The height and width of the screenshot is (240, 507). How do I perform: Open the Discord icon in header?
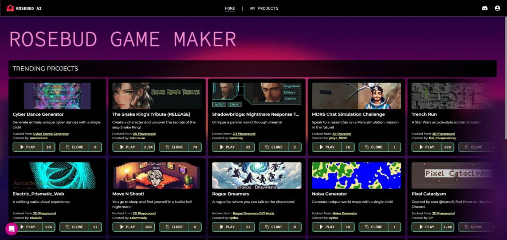pyautogui.click(x=485, y=8)
